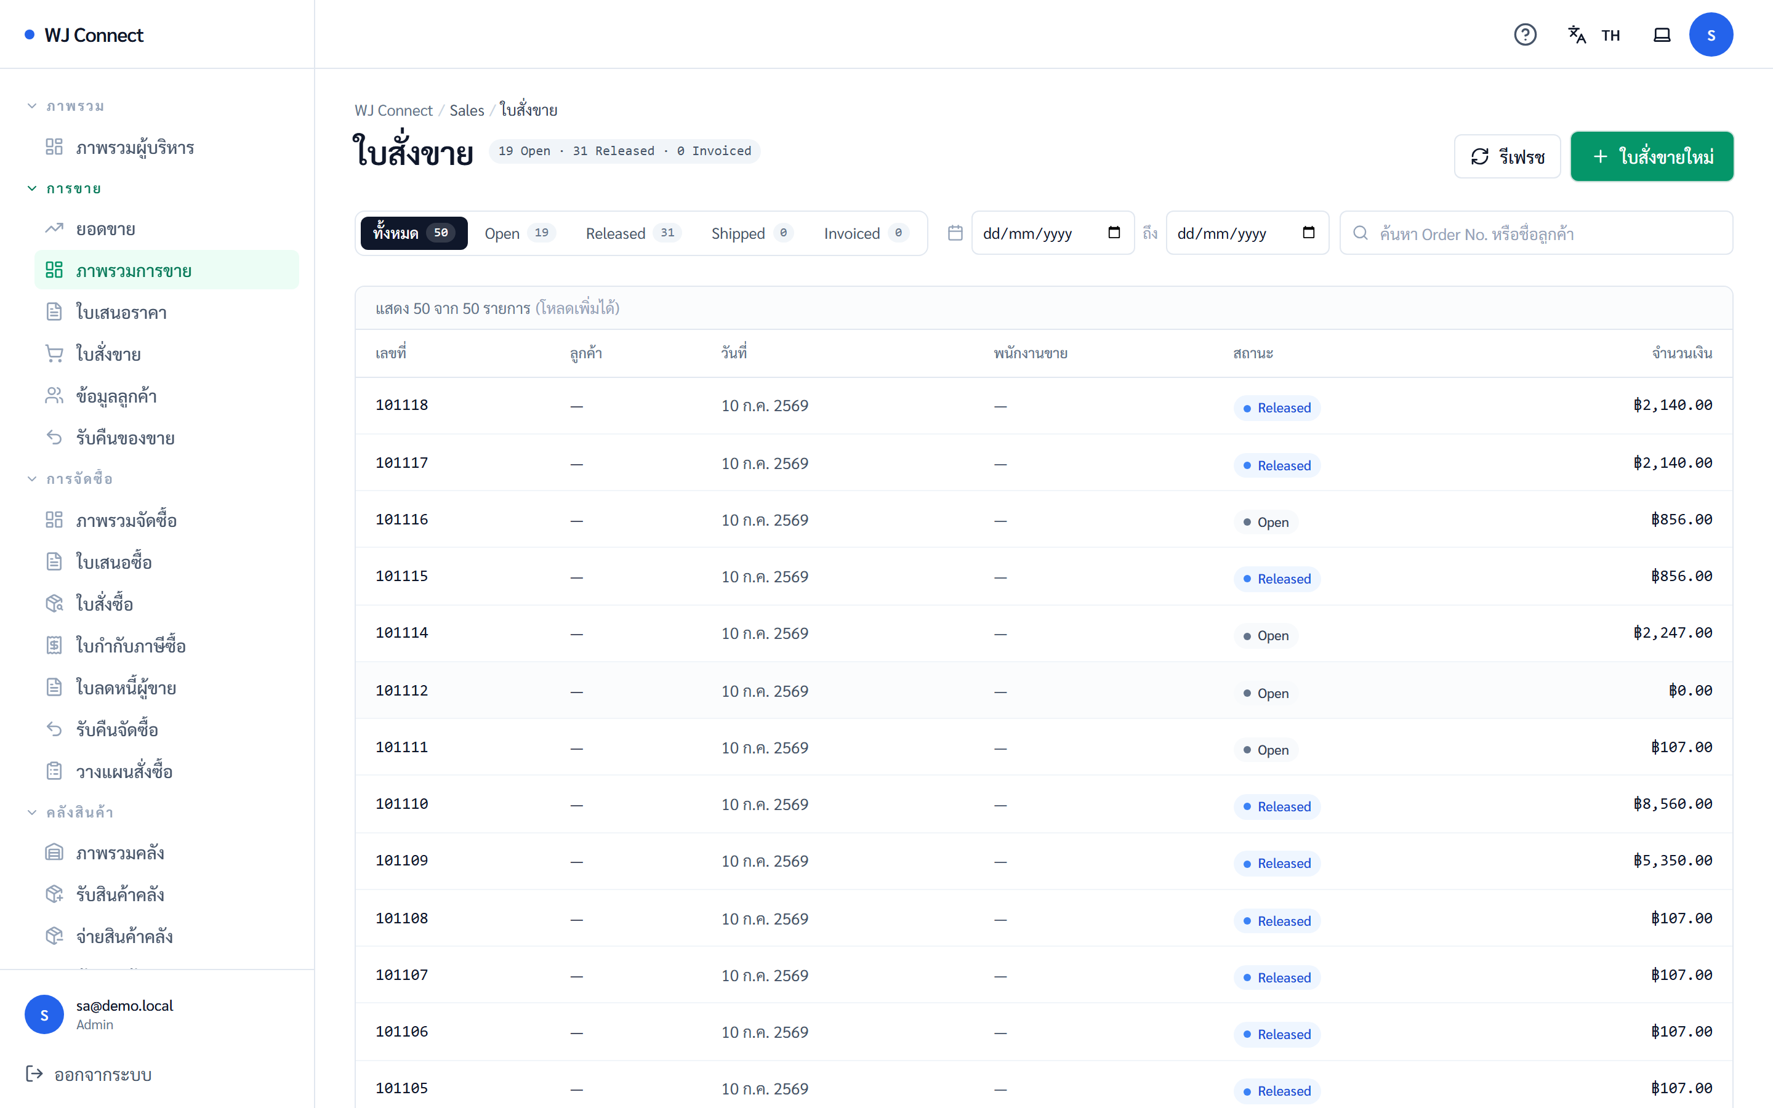Click the ใบสั่งขาย shopping cart icon
This screenshot has height=1108, width=1773.
[x=54, y=353]
